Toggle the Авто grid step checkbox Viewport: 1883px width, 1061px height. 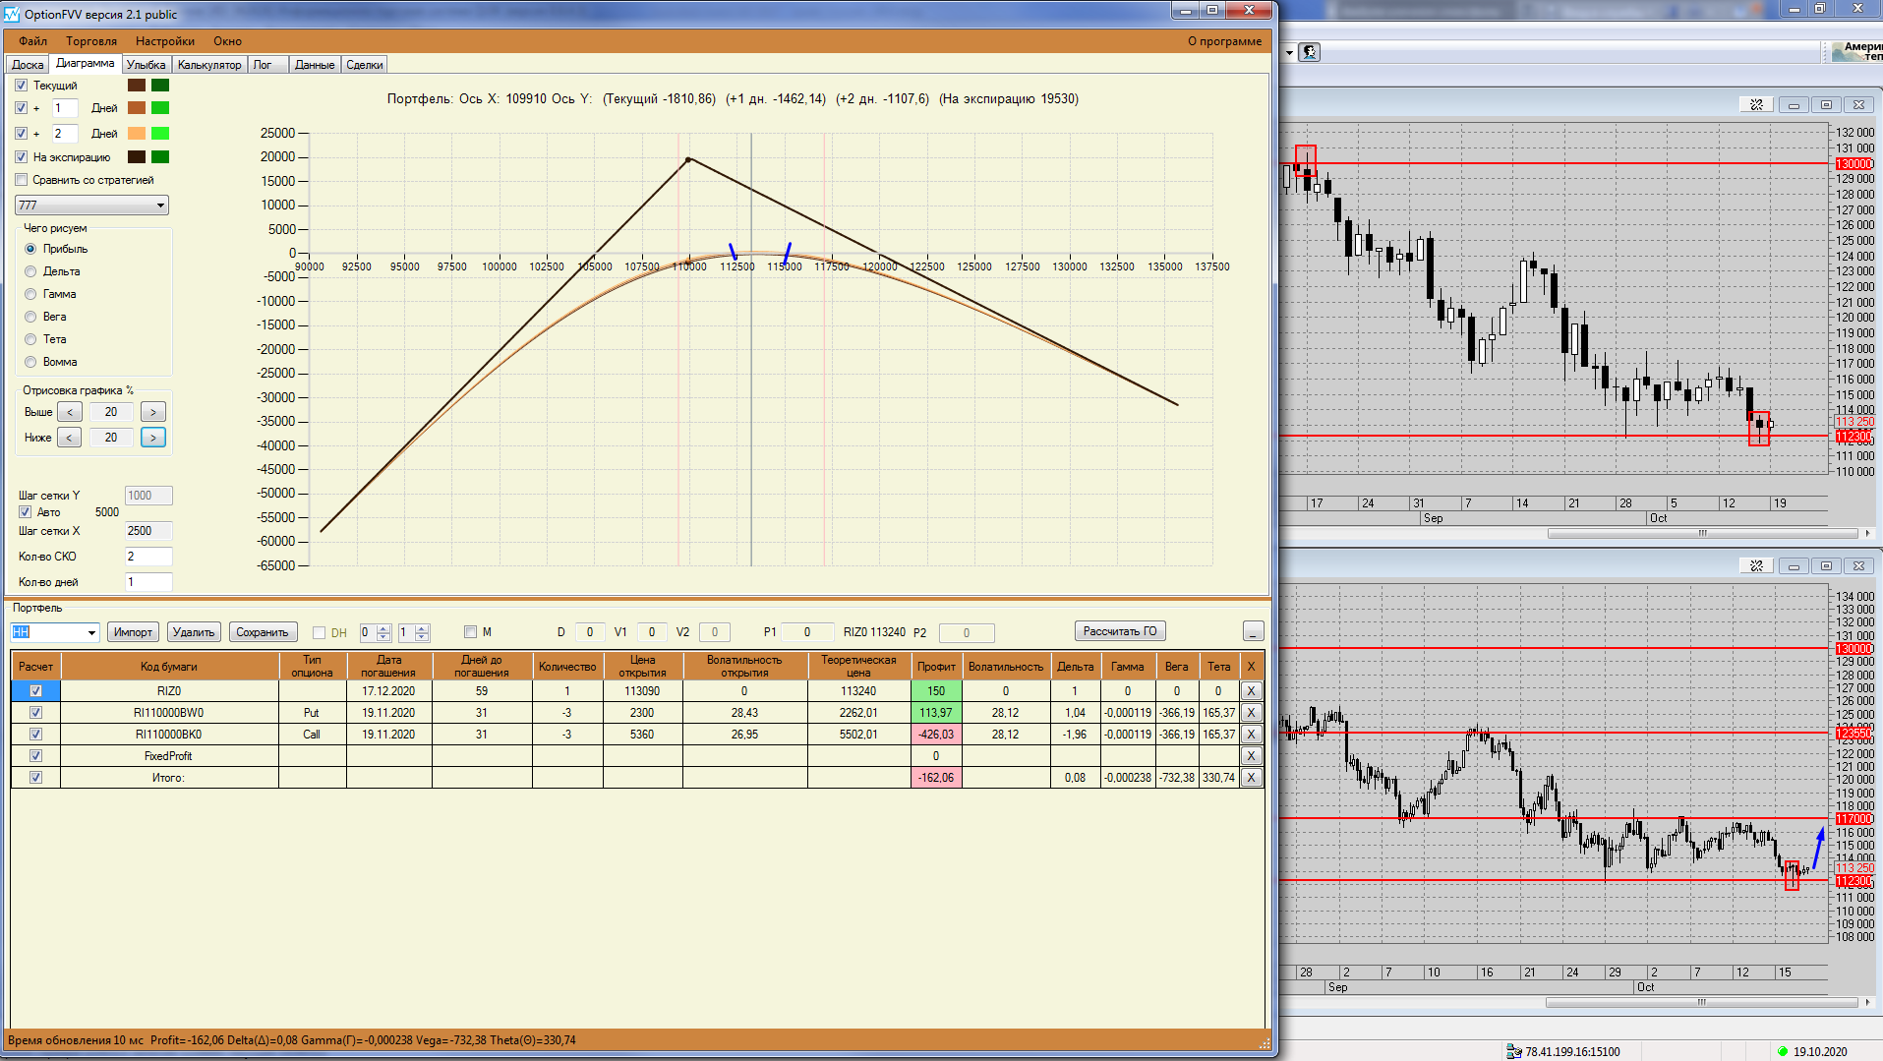pos(26,512)
